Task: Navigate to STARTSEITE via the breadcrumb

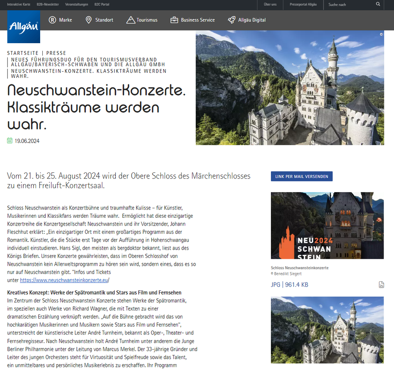Action: (x=22, y=53)
